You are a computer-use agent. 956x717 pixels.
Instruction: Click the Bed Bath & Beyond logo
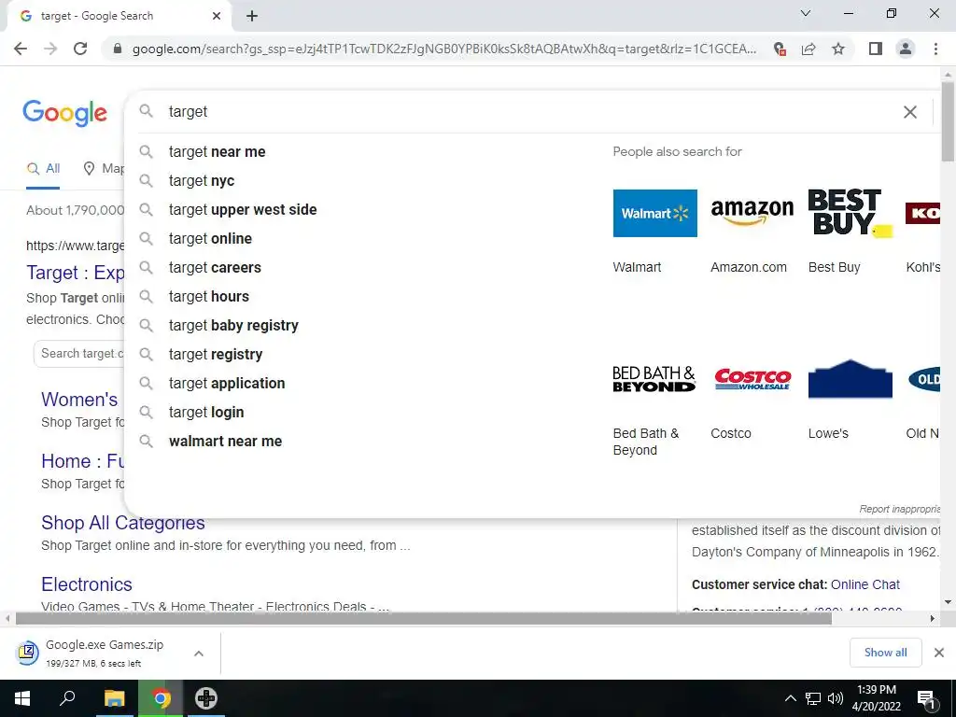pos(654,379)
